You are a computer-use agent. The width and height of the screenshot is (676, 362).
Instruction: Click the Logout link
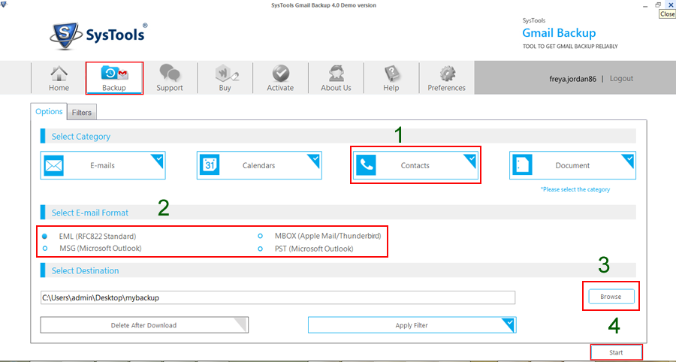[621, 78]
